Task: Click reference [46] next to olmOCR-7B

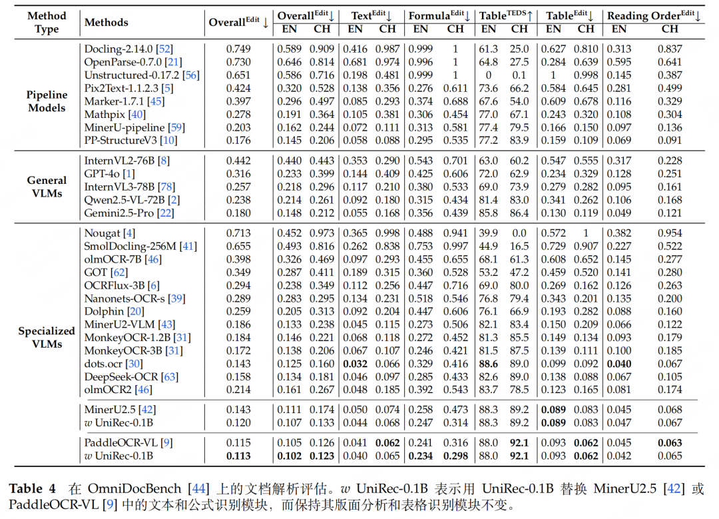Action: (153, 259)
